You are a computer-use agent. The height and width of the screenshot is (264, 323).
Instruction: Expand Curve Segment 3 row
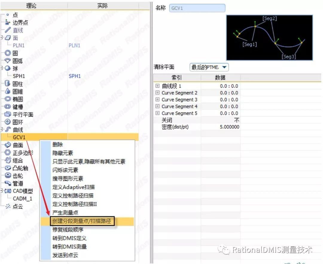[x=158, y=100]
